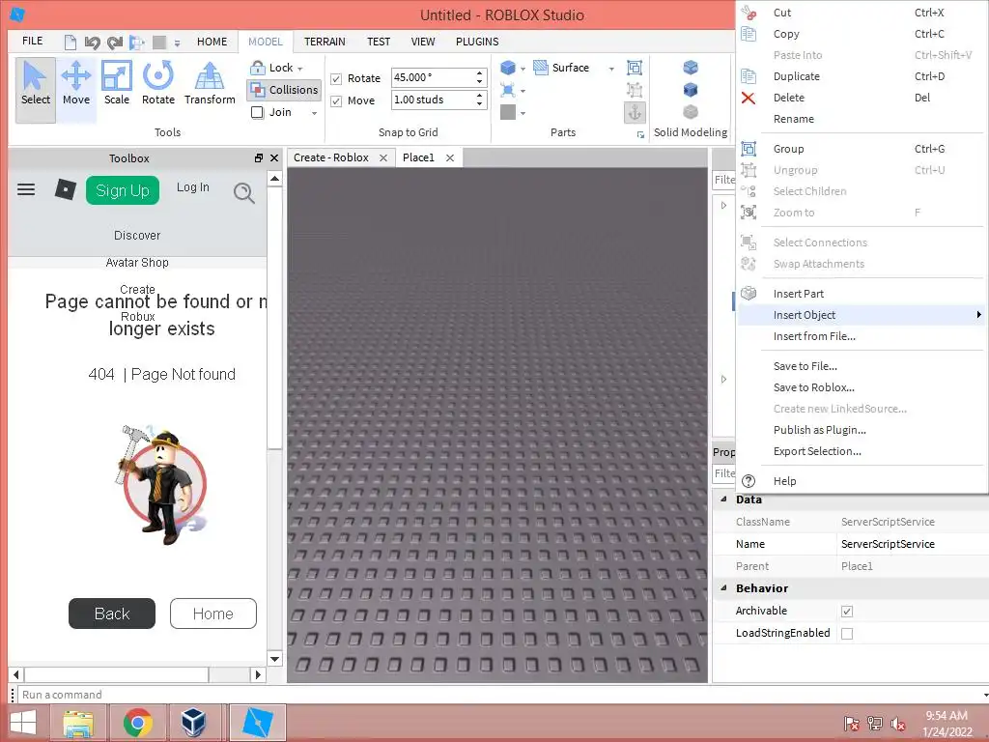
Task: Click the Separate solid modeling icon
Action: pos(691,112)
